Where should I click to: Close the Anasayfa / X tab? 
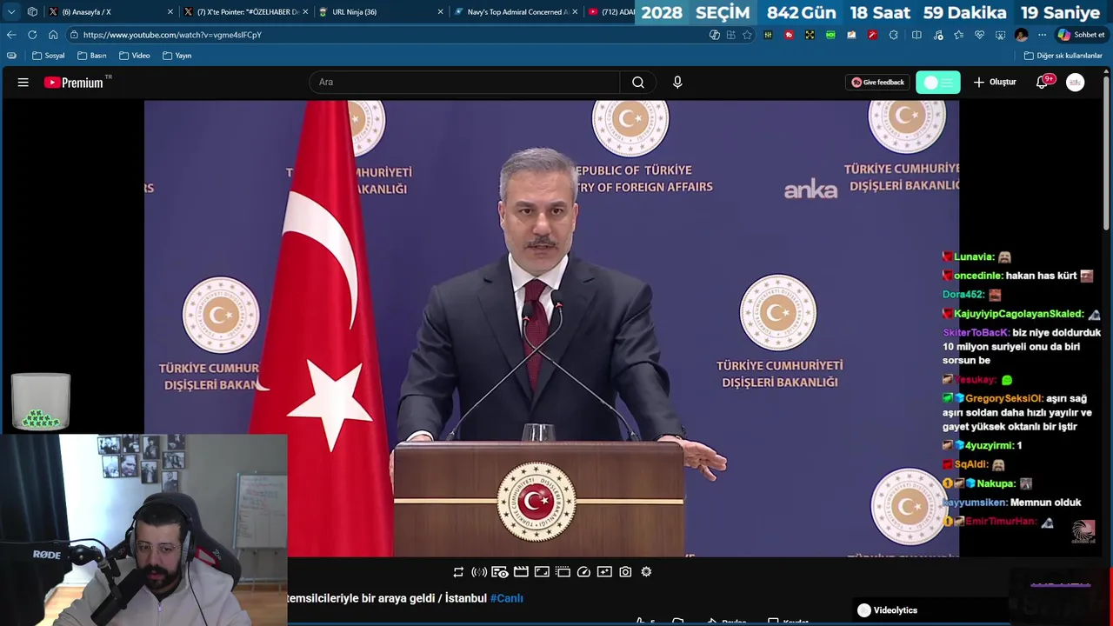click(x=170, y=12)
